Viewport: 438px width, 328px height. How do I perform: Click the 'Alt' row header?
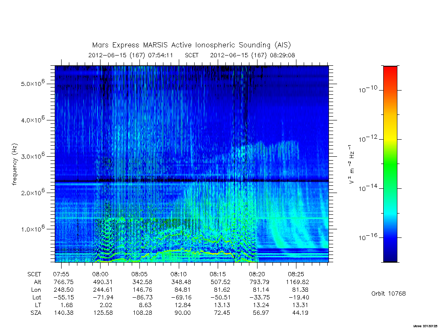(37, 282)
